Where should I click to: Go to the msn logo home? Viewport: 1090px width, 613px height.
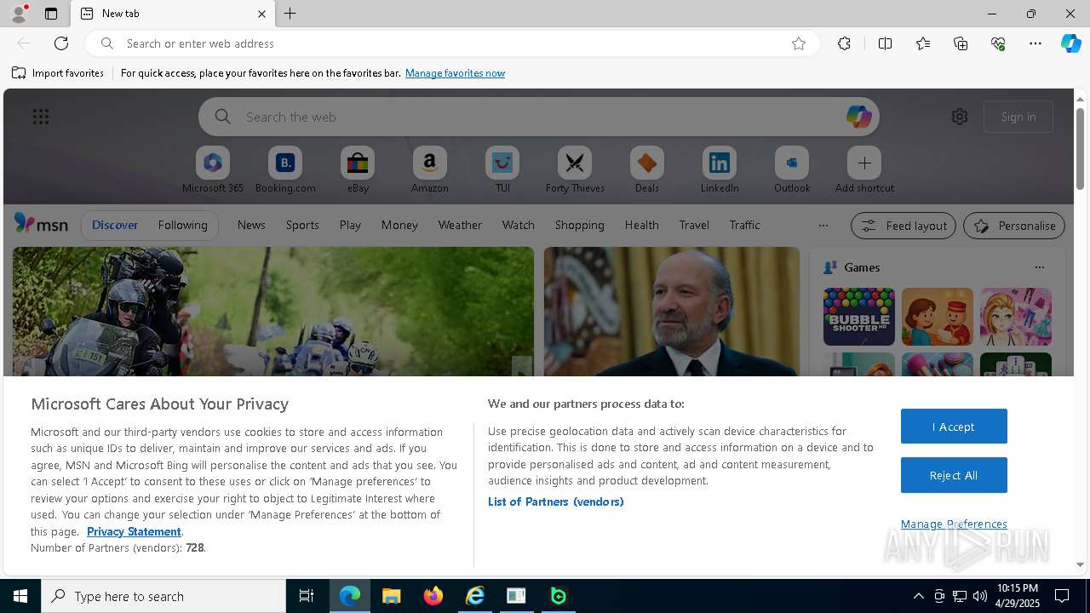[41, 224]
